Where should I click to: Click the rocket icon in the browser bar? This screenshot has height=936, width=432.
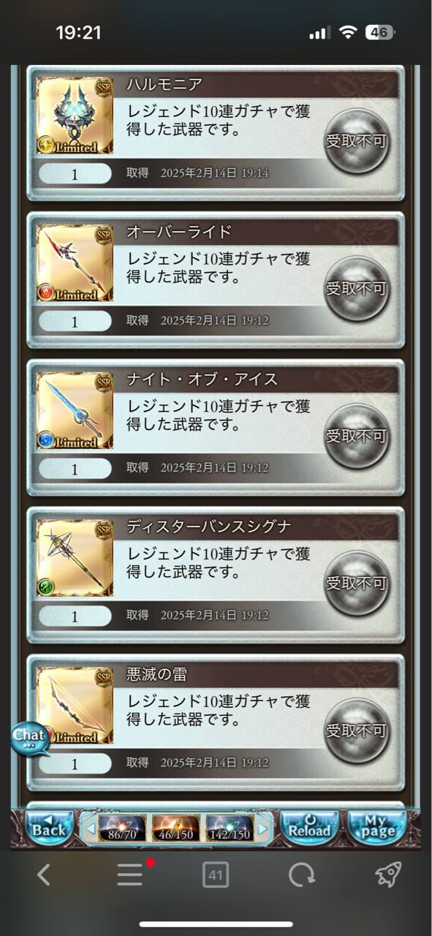pos(387,875)
